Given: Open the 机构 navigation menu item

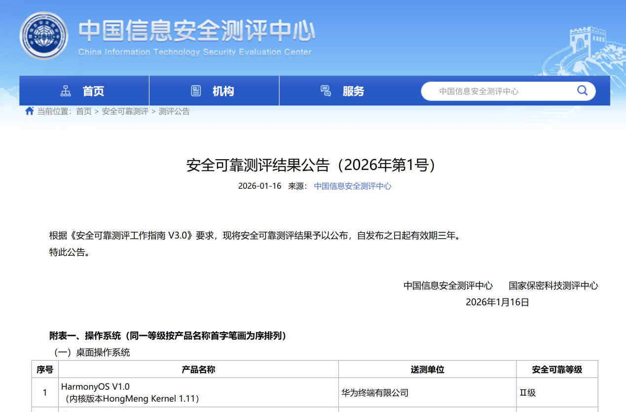Looking at the screenshot, I should [223, 91].
